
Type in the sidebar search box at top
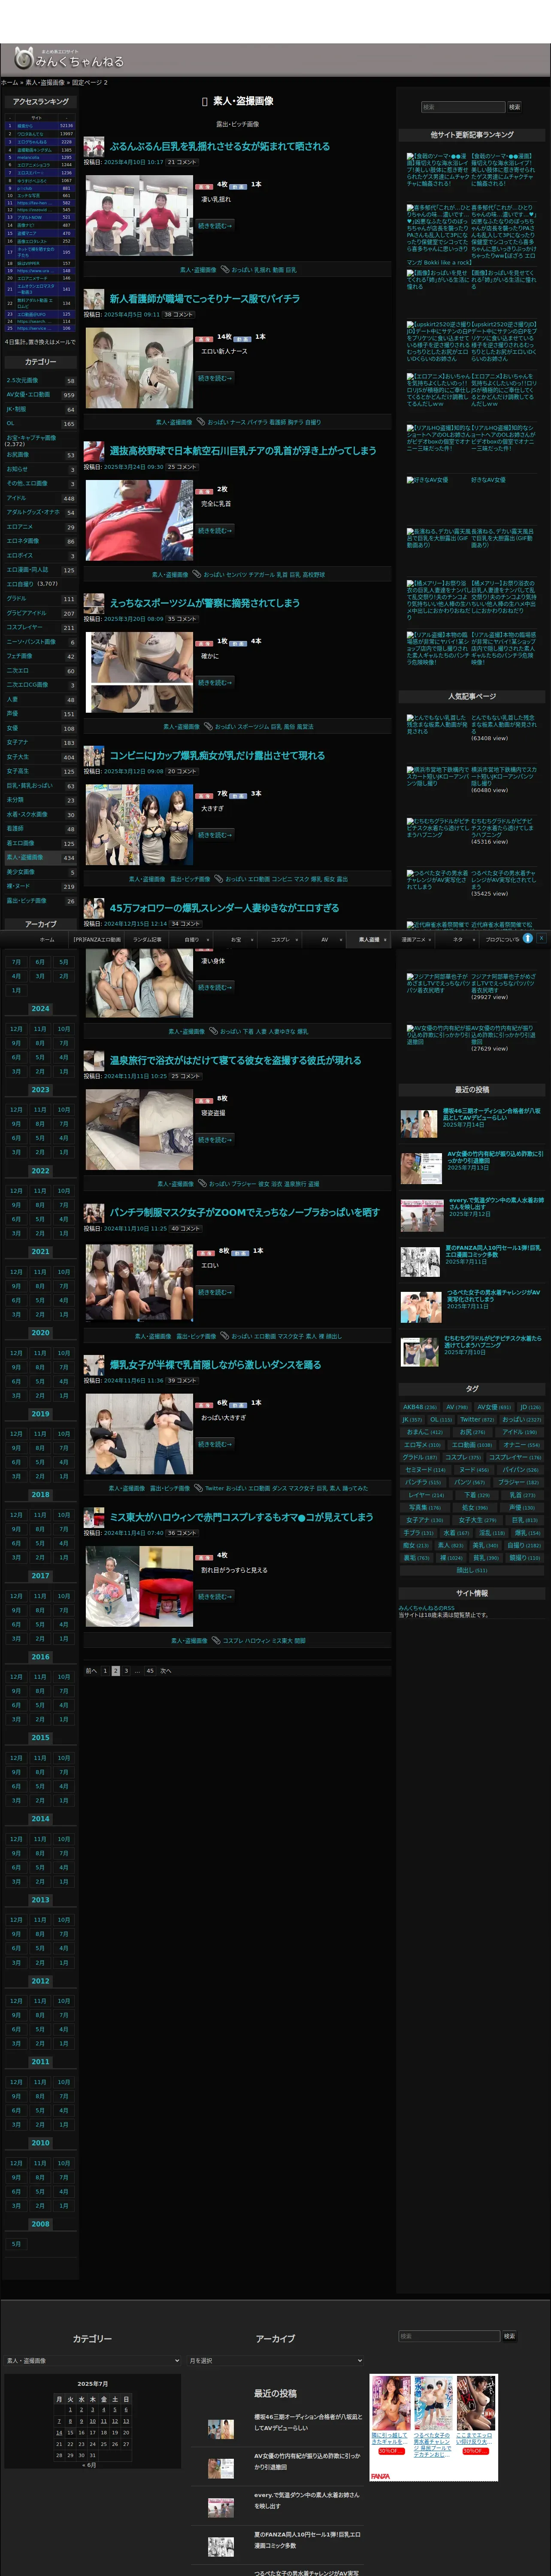coord(462,107)
